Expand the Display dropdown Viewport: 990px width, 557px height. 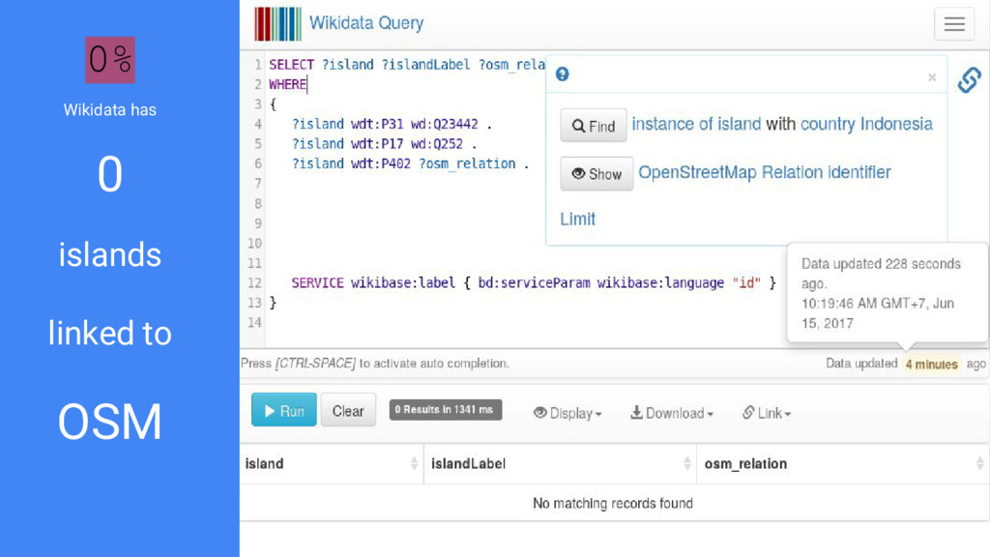(x=567, y=413)
